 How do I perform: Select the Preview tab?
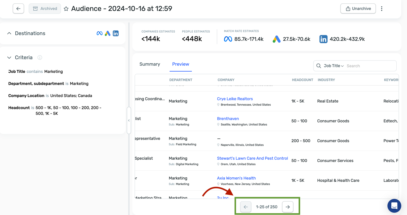180,64
